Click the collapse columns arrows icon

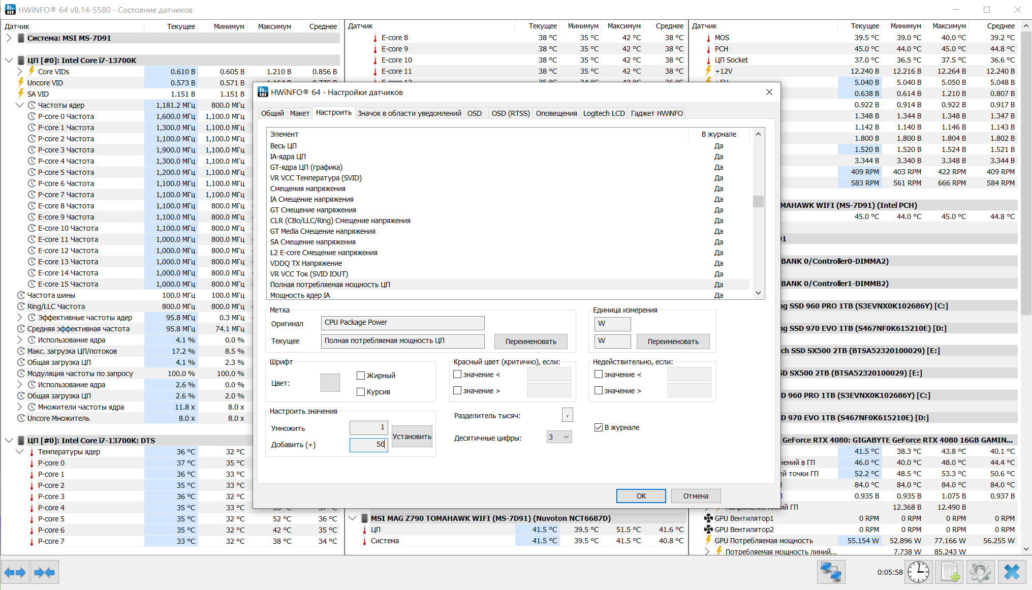45,572
